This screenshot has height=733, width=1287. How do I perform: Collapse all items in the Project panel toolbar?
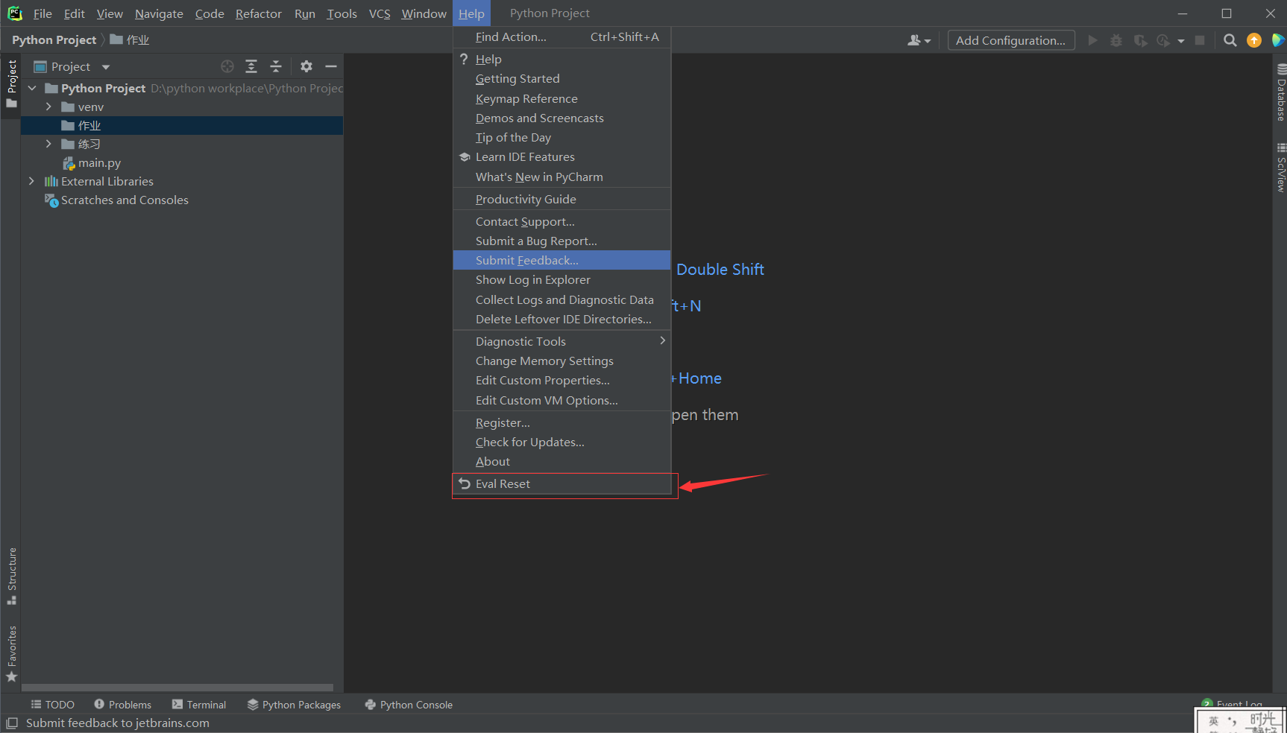[276, 66]
